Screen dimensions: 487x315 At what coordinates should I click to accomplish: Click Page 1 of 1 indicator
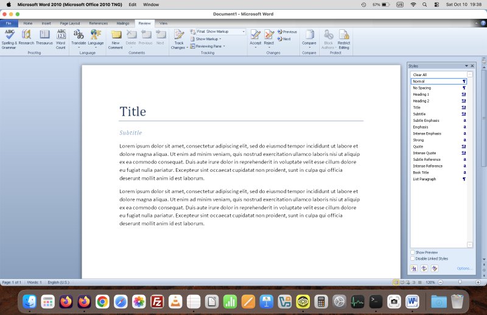(12, 282)
